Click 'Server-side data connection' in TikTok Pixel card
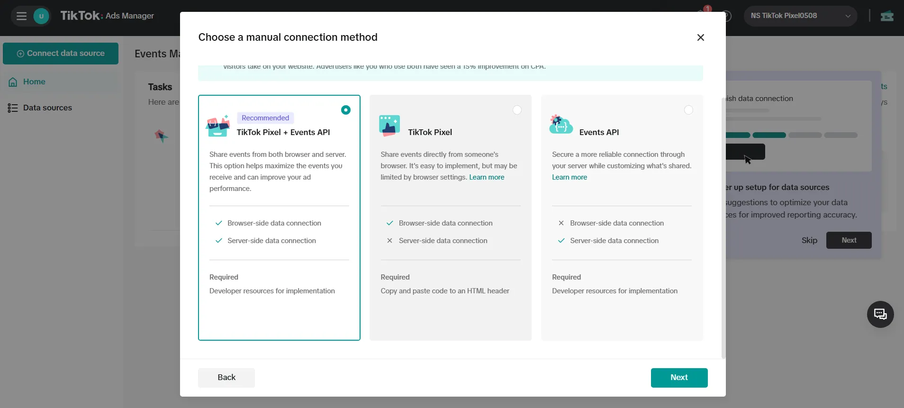The image size is (904, 408). click(443, 241)
